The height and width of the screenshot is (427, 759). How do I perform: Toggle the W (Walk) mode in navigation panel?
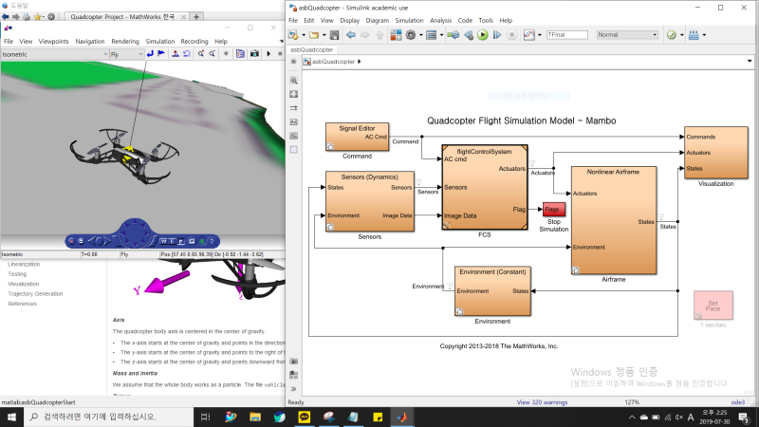(163, 241)
